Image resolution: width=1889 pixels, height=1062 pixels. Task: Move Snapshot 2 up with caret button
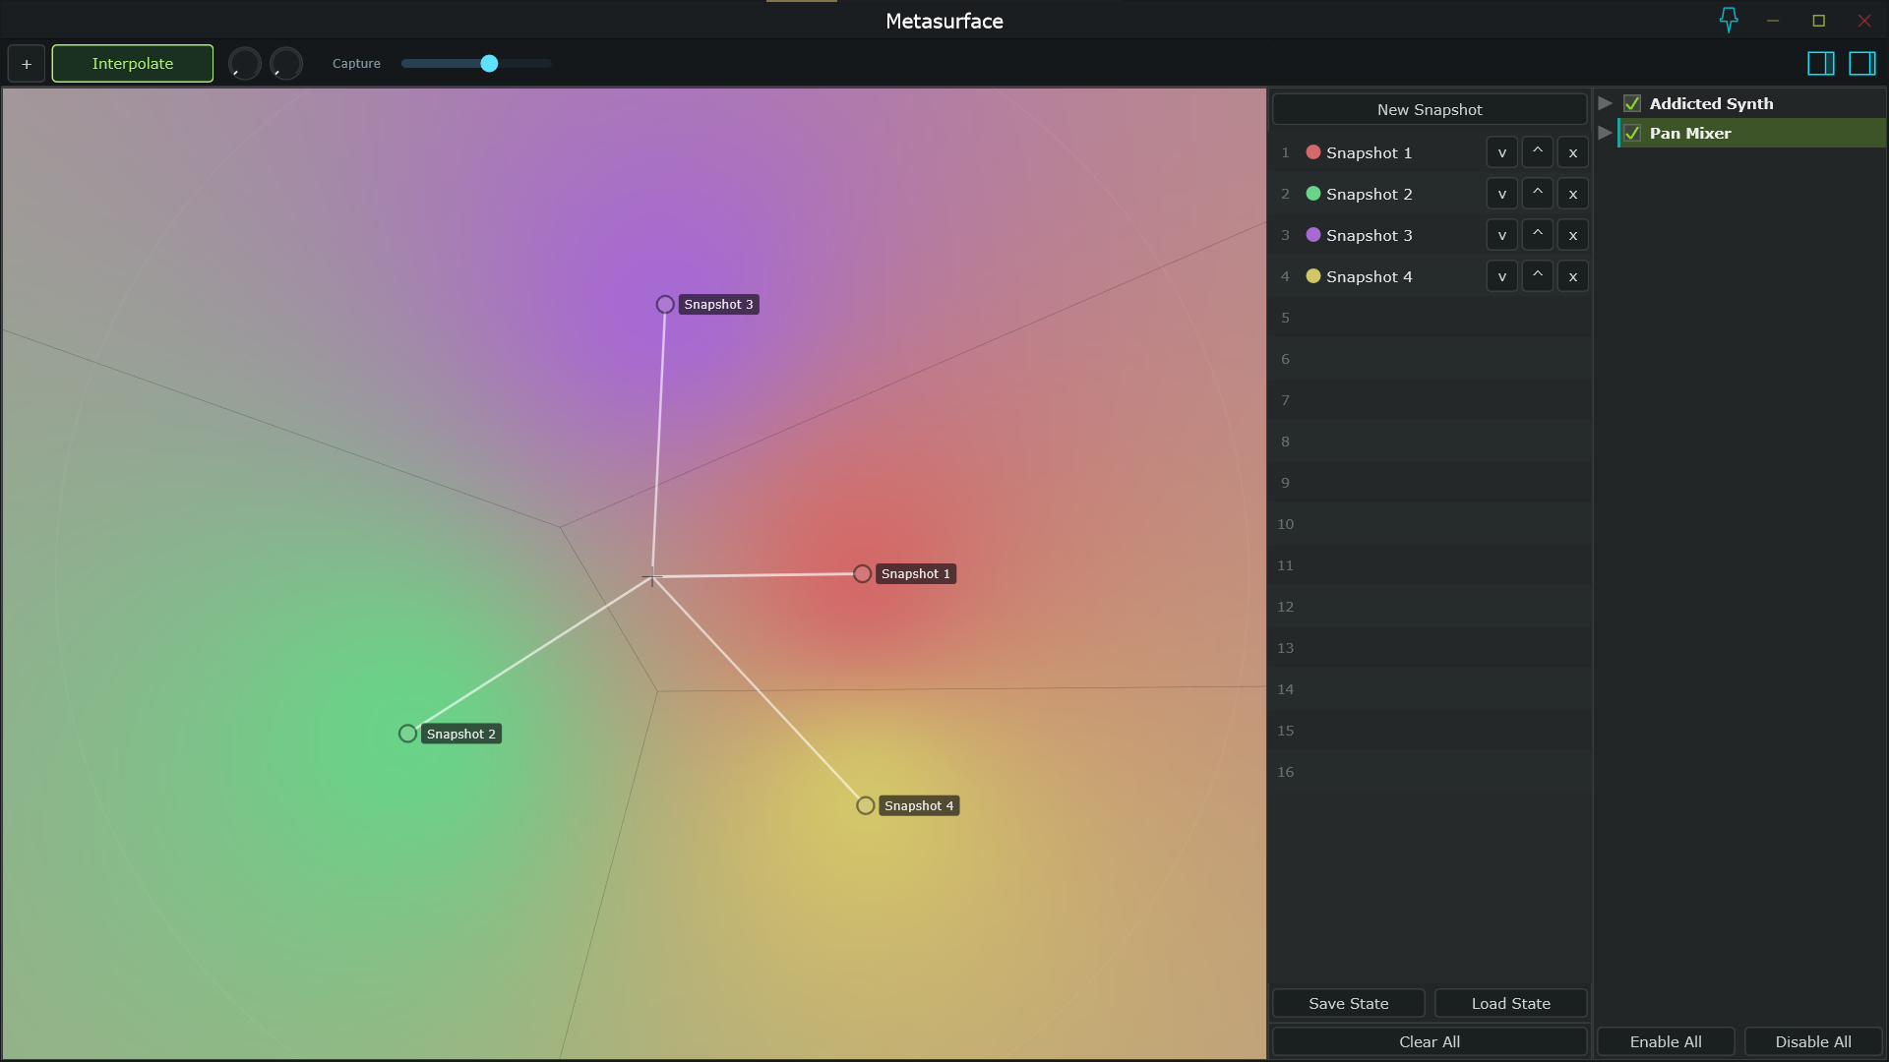(x=1538, y=195)
